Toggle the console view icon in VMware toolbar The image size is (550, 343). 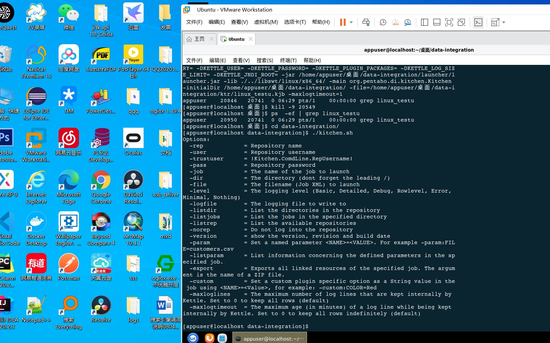pos(478,22)
